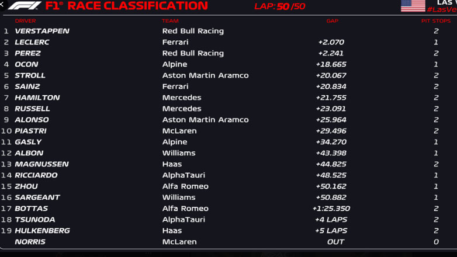The width and height of the screenshot is (457, 257).
Task: Close the overlay with the X icon
Action: click(x=2, y=4)
